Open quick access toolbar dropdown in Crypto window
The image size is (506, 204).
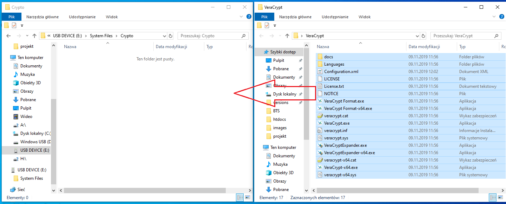(x=22, y=25)
